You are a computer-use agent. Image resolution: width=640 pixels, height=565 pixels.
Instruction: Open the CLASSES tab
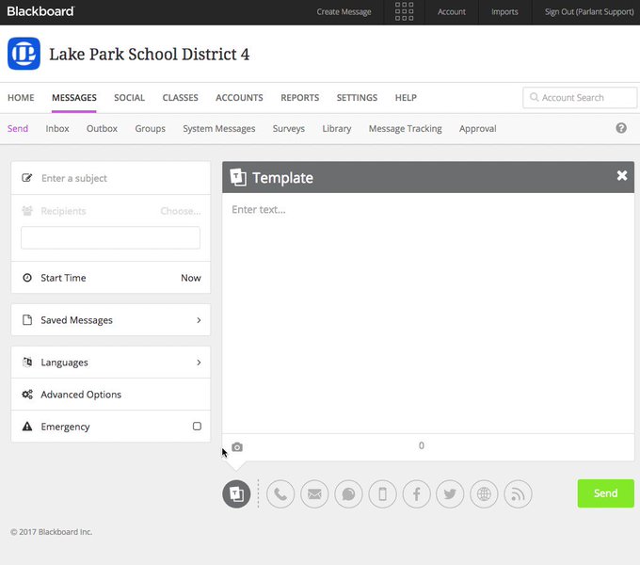tap(181, 98)
